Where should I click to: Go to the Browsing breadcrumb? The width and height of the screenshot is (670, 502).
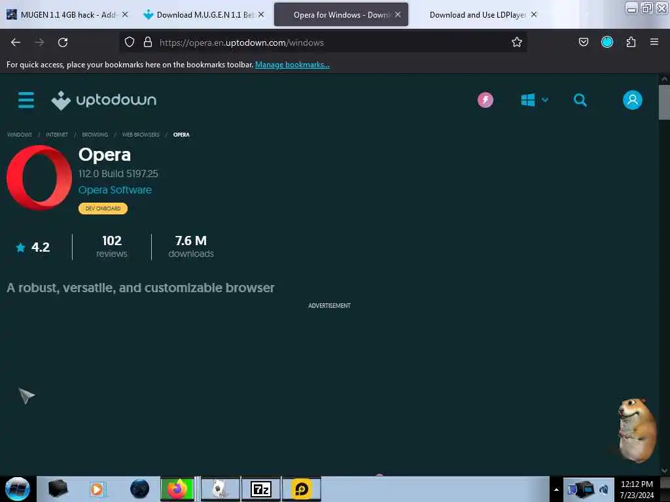pos(95,135)
